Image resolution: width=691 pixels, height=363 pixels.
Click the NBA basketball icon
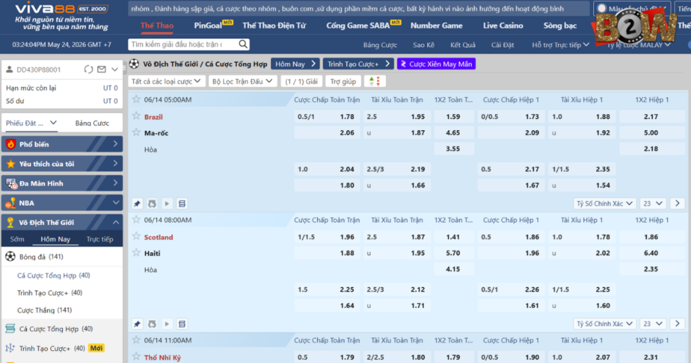(11, 203)
